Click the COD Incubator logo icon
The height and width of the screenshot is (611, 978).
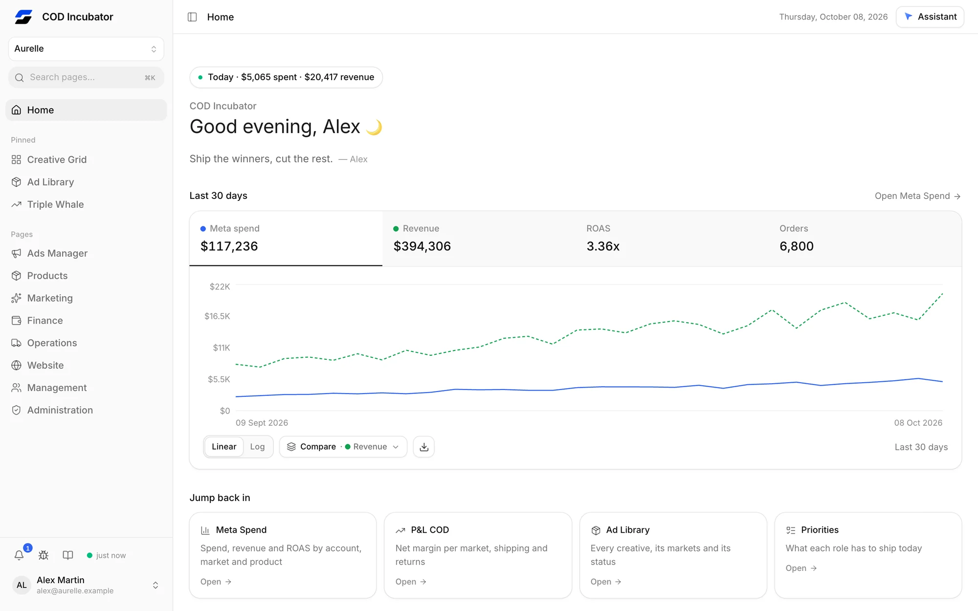pos(23,17)
